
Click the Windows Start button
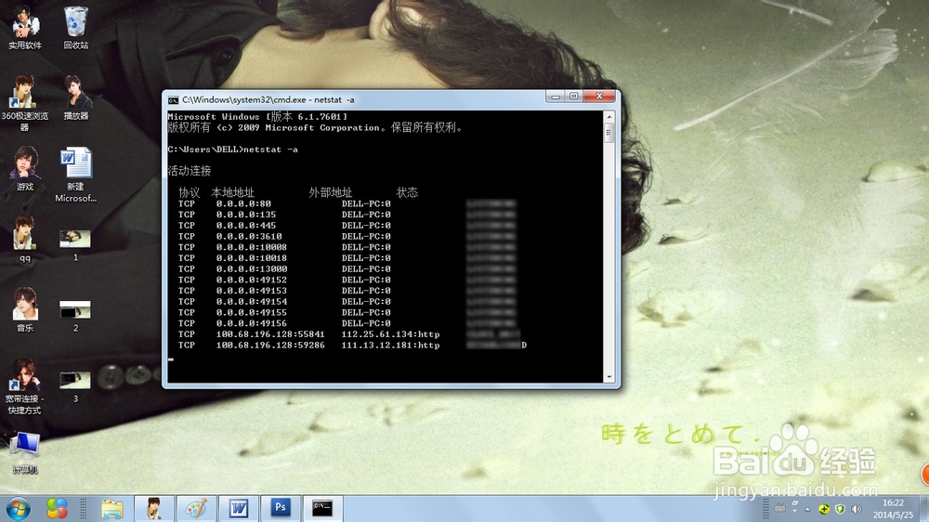[x=19, y=509]
